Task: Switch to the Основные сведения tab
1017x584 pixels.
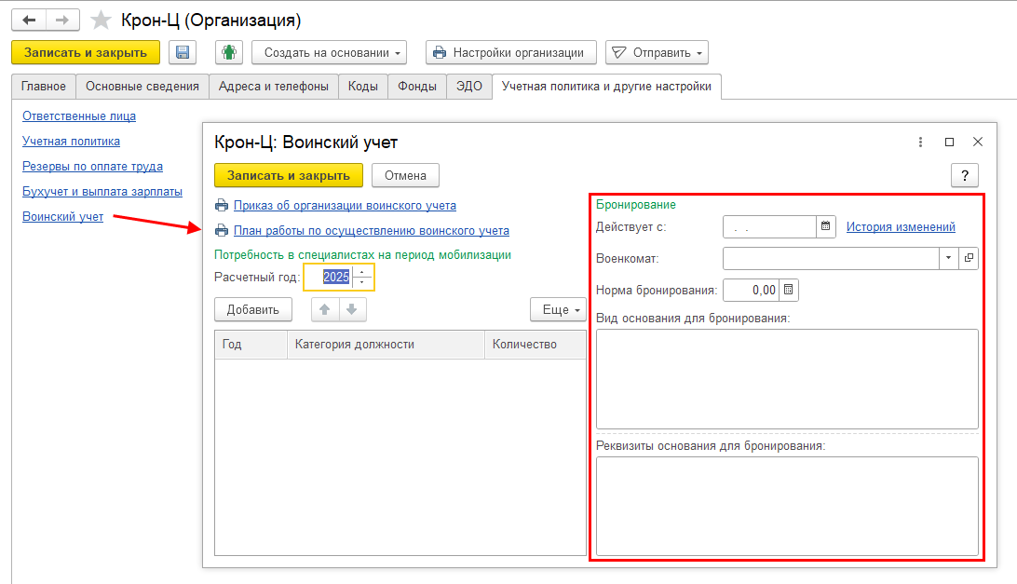Action: pyautogui.click(x=142, y=87)
